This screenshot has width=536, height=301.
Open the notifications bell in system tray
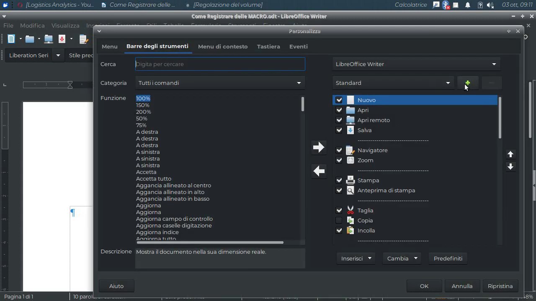click(468, 5)
